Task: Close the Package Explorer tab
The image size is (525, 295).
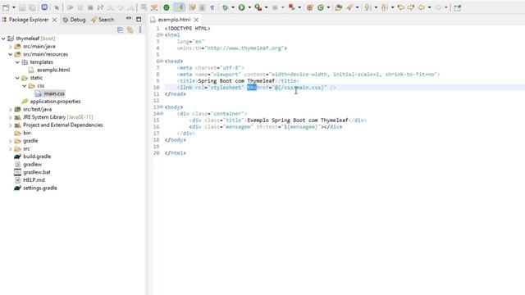Action: pos(54,20)
